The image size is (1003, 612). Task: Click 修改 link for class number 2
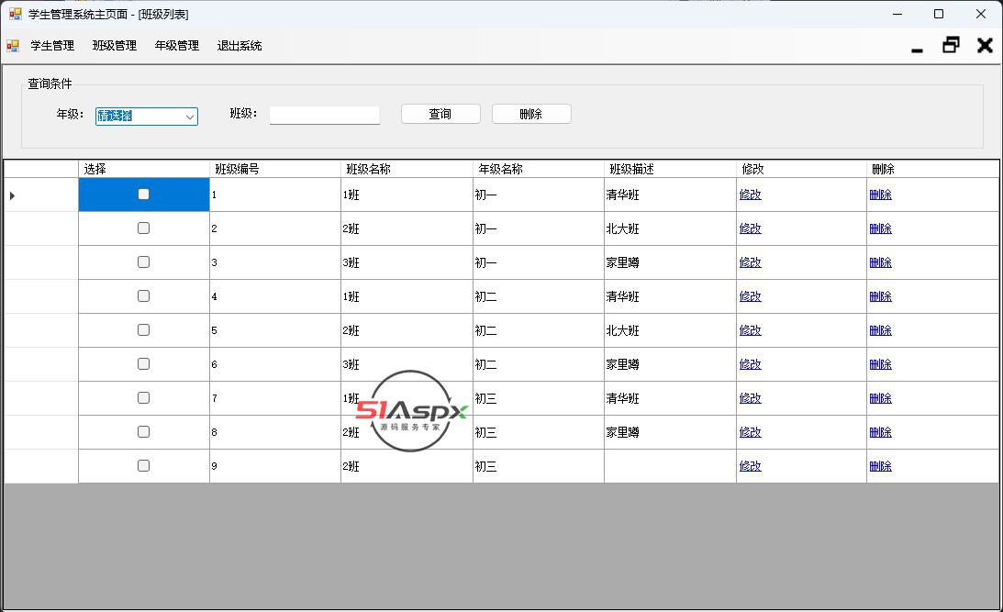(750, 228)
